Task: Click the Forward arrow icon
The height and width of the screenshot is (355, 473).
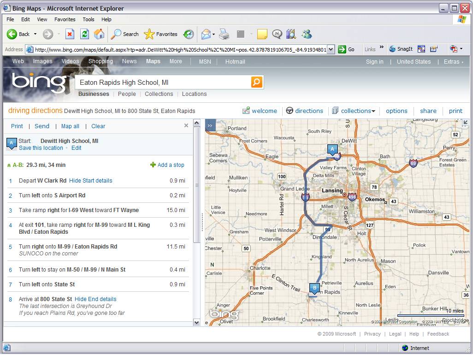Action: point(47,34)
